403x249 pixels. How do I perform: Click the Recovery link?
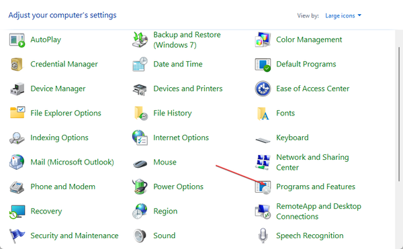point(46,211)
